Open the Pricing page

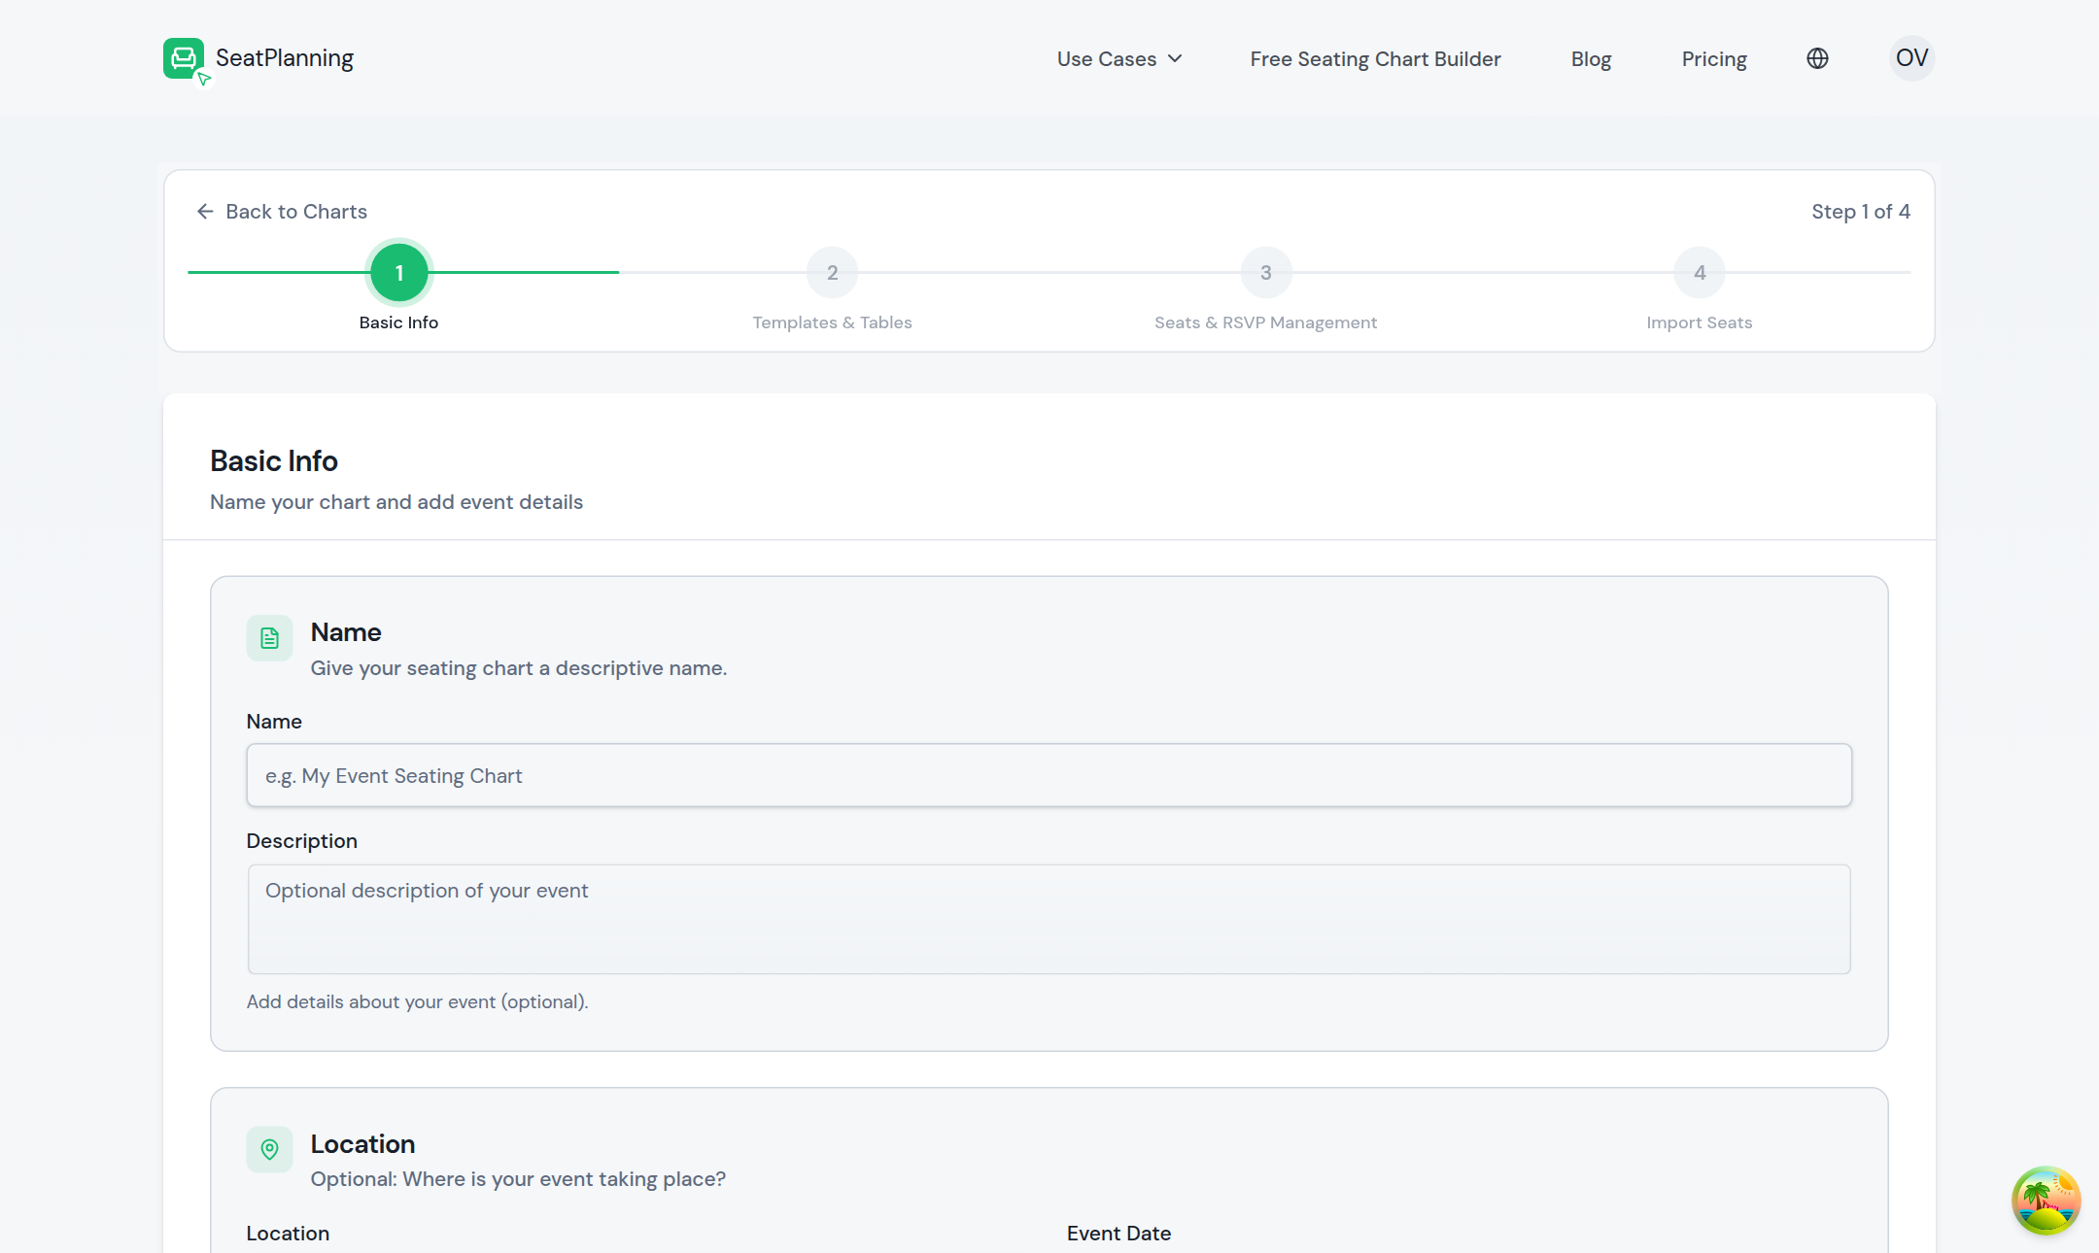pyautogui.click(x=1714, y=59)
